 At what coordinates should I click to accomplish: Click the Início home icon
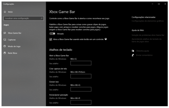[5, 12]
